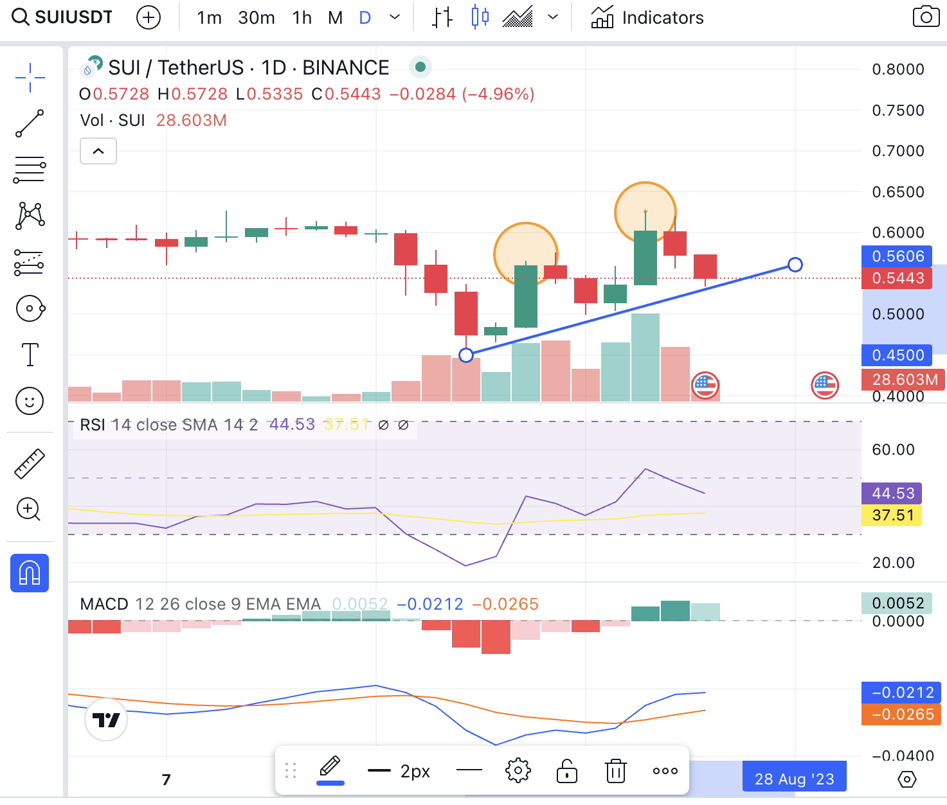Choose the bars chart style icon
The height and width of the screenshot is (805, 947).
coord(442,17)
